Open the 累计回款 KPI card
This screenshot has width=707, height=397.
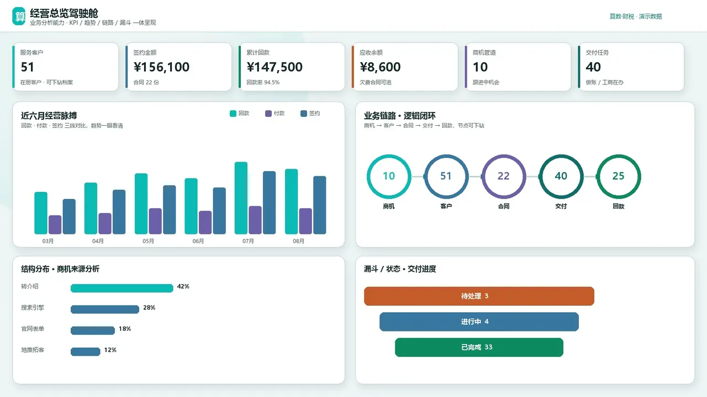click(292, 67)
